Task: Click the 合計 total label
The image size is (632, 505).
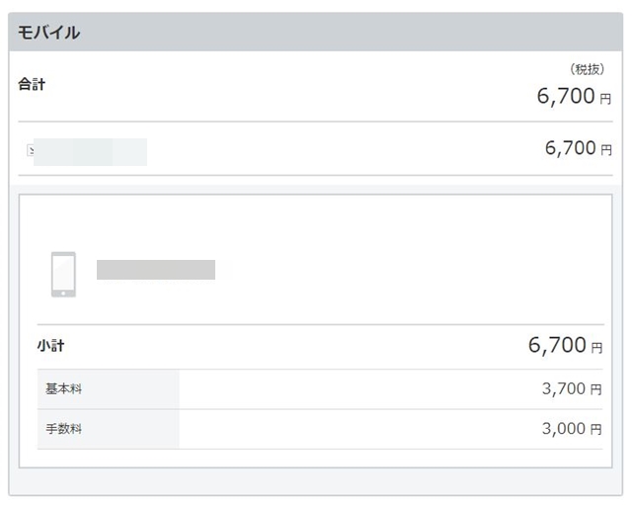Action: [32, 84]
